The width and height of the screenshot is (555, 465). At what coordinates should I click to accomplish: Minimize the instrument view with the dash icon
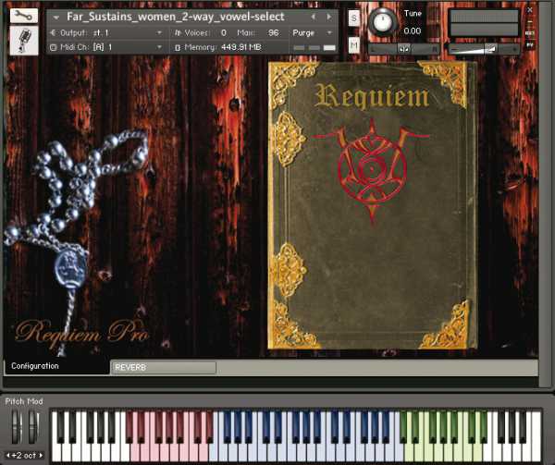coord(530,22)
